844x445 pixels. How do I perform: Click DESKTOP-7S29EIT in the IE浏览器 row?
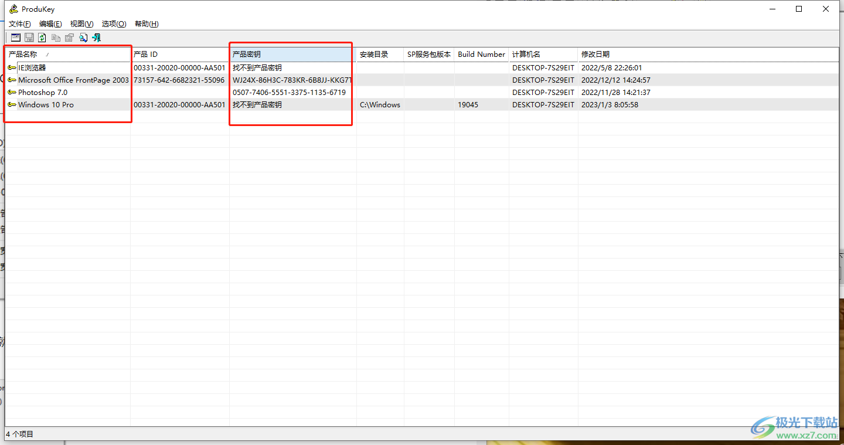(543, 67)
